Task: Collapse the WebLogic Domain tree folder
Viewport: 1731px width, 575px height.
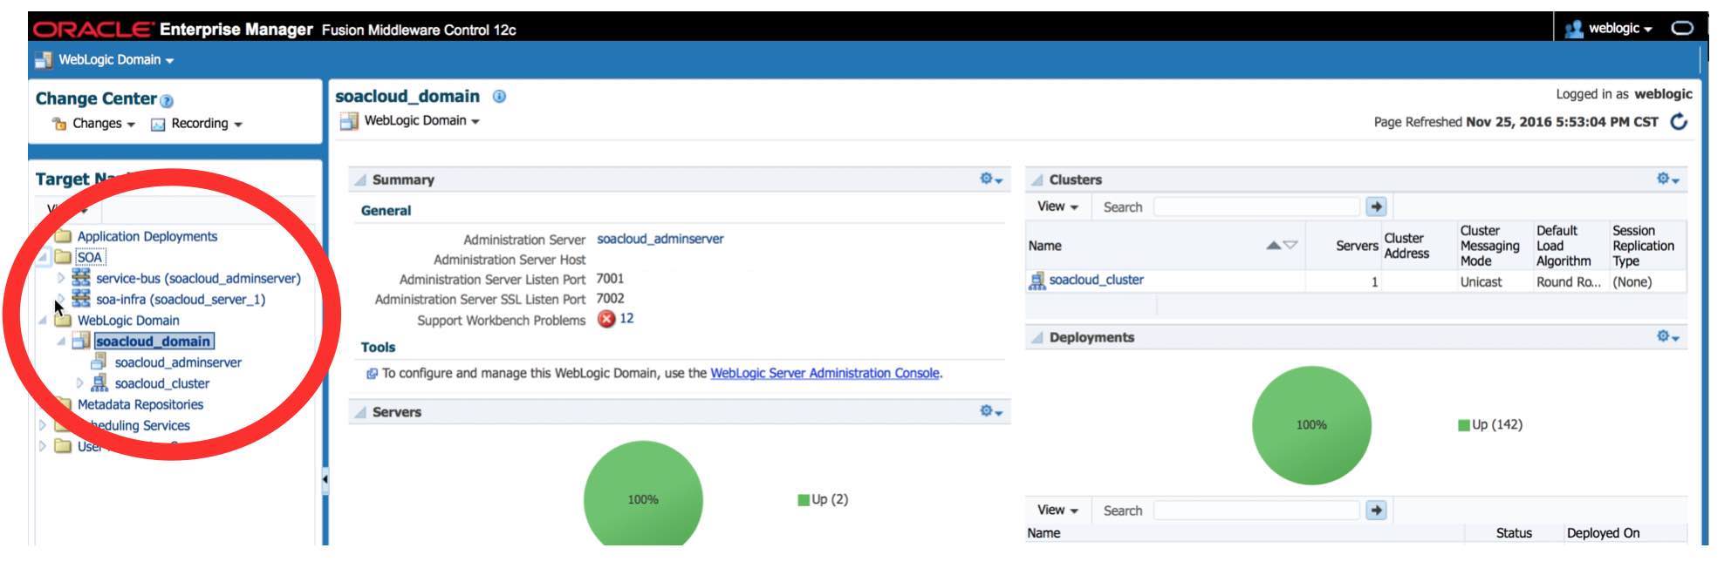Action: coord(42,321)
